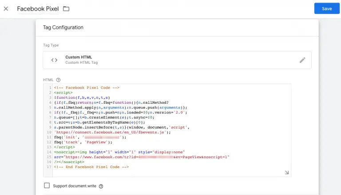Viewport: 341px width, 195px height.
Task: Open the folder icon next to tag name
Action: 66,9
